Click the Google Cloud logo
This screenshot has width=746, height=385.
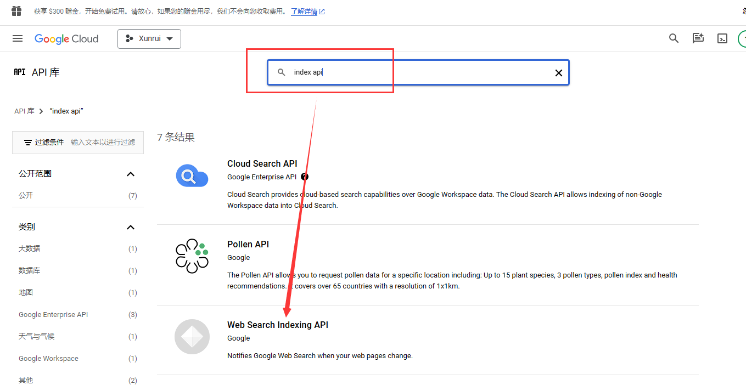(66, 39)
